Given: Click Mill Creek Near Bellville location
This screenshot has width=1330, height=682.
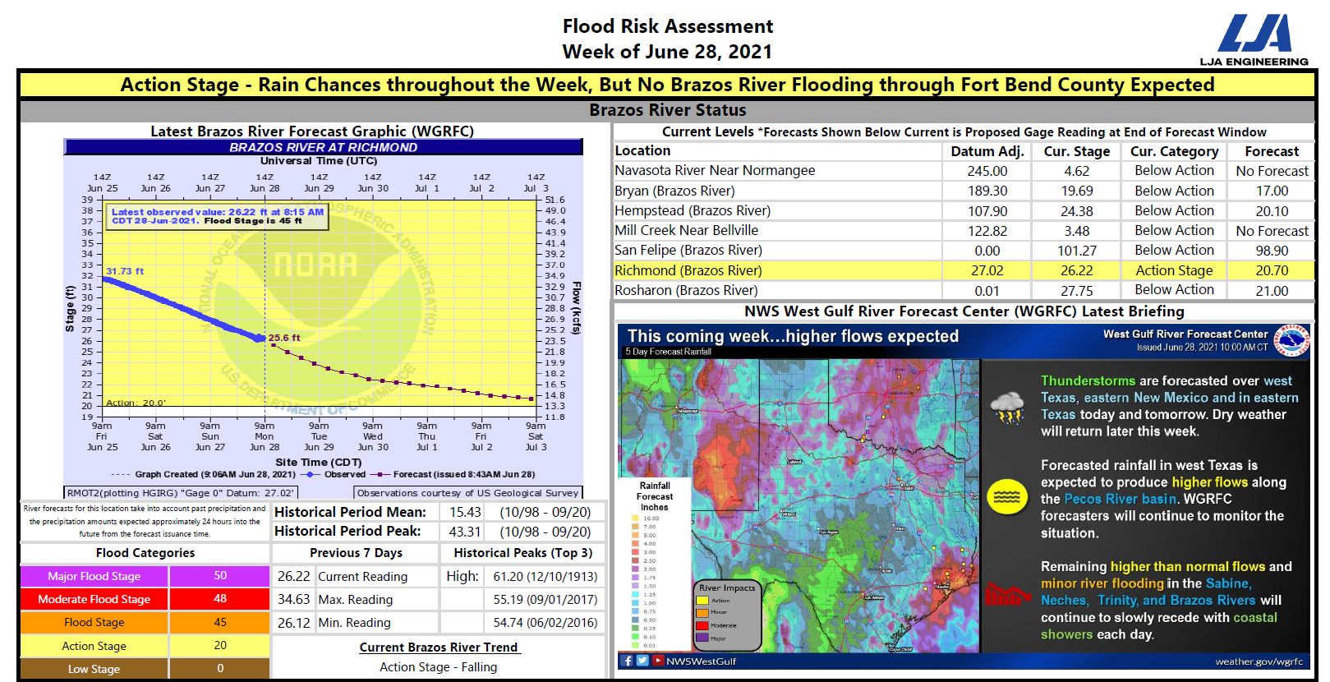Looking at the screenshot, I should coord(686,230).
